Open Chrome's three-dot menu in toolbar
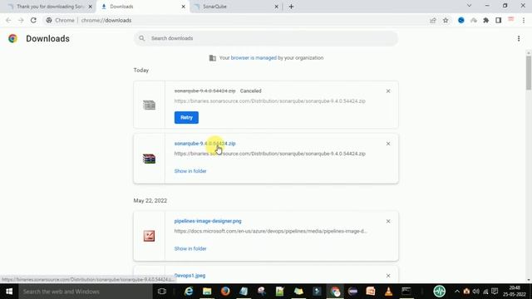532x299 pixels. (x=524, y=20)
